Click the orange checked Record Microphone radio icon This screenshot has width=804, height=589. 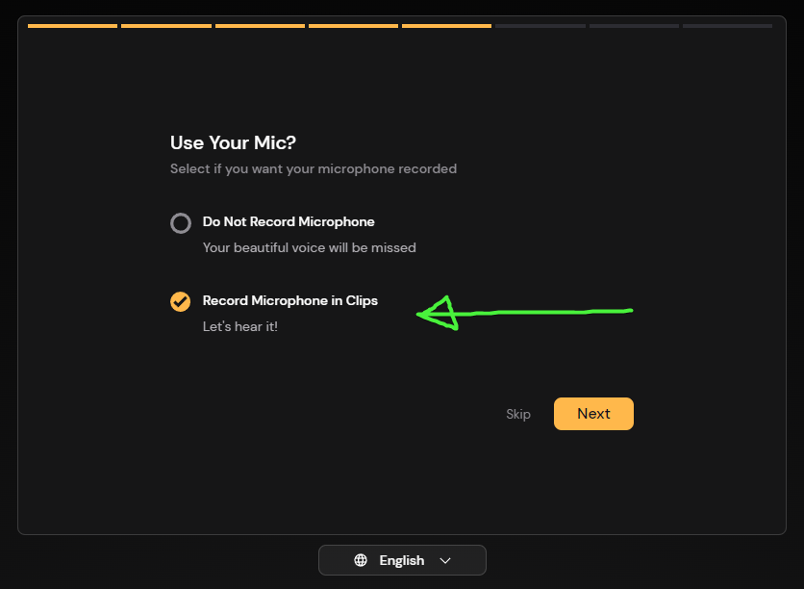pyautogui.click(x=181, y=302)
